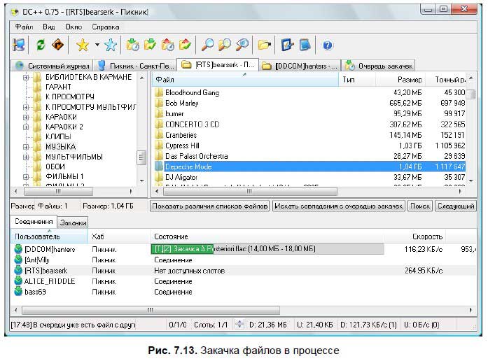Viewport: 488px width, 361px height.
Task: Click the blue help question mark icon
Action: [327, 45]
